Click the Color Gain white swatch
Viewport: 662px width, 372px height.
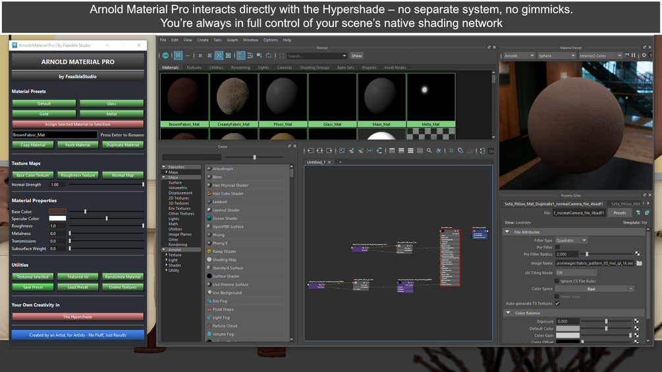[567, 335]
